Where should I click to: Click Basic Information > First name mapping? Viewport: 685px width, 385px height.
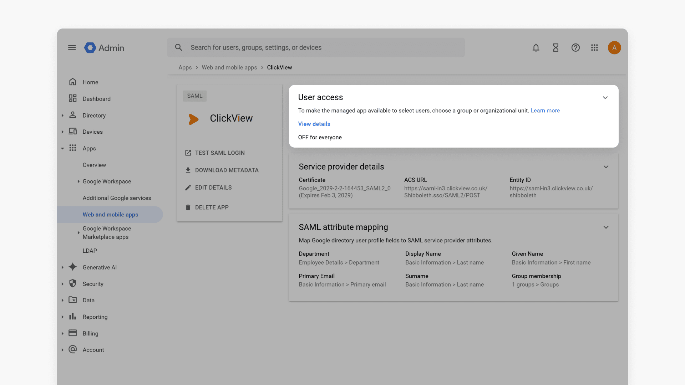coord(551,263)
